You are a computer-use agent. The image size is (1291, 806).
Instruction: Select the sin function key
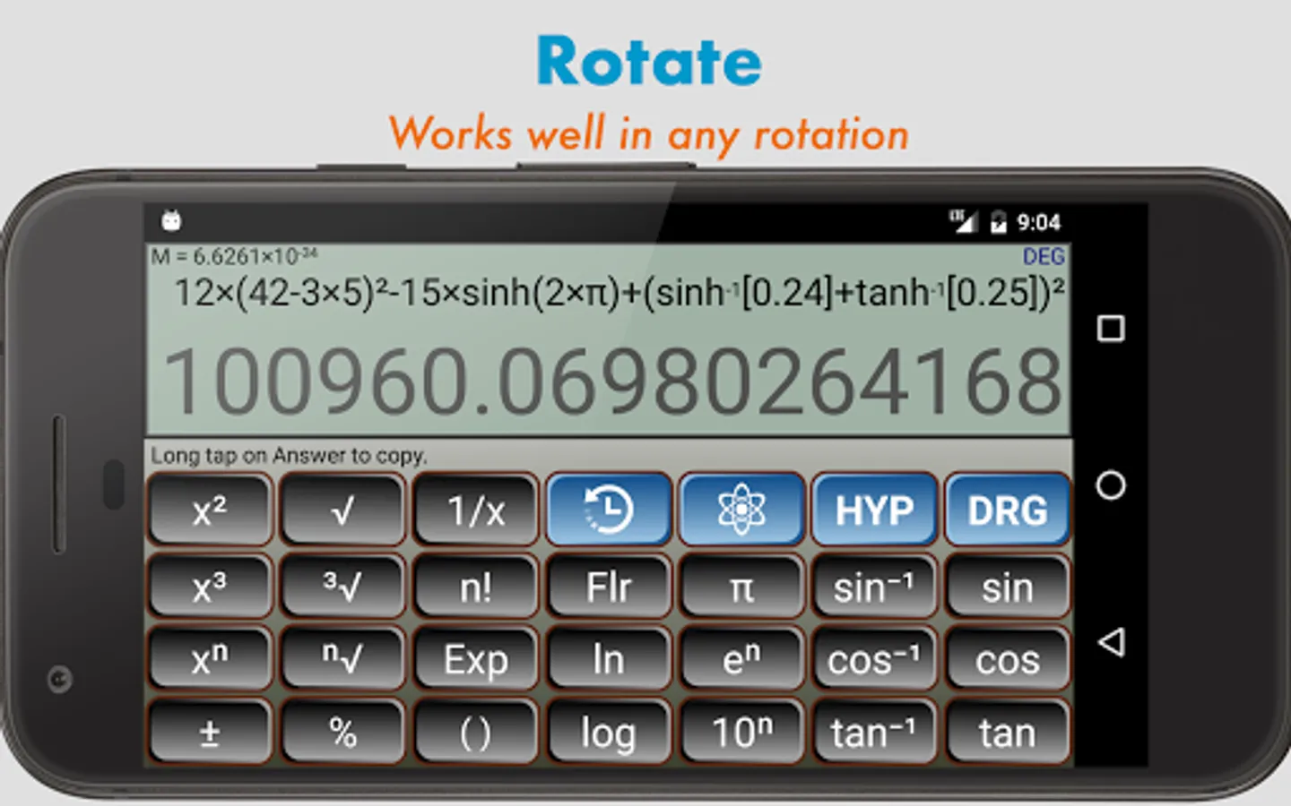pyautogui.click(x=1007, y=587)
